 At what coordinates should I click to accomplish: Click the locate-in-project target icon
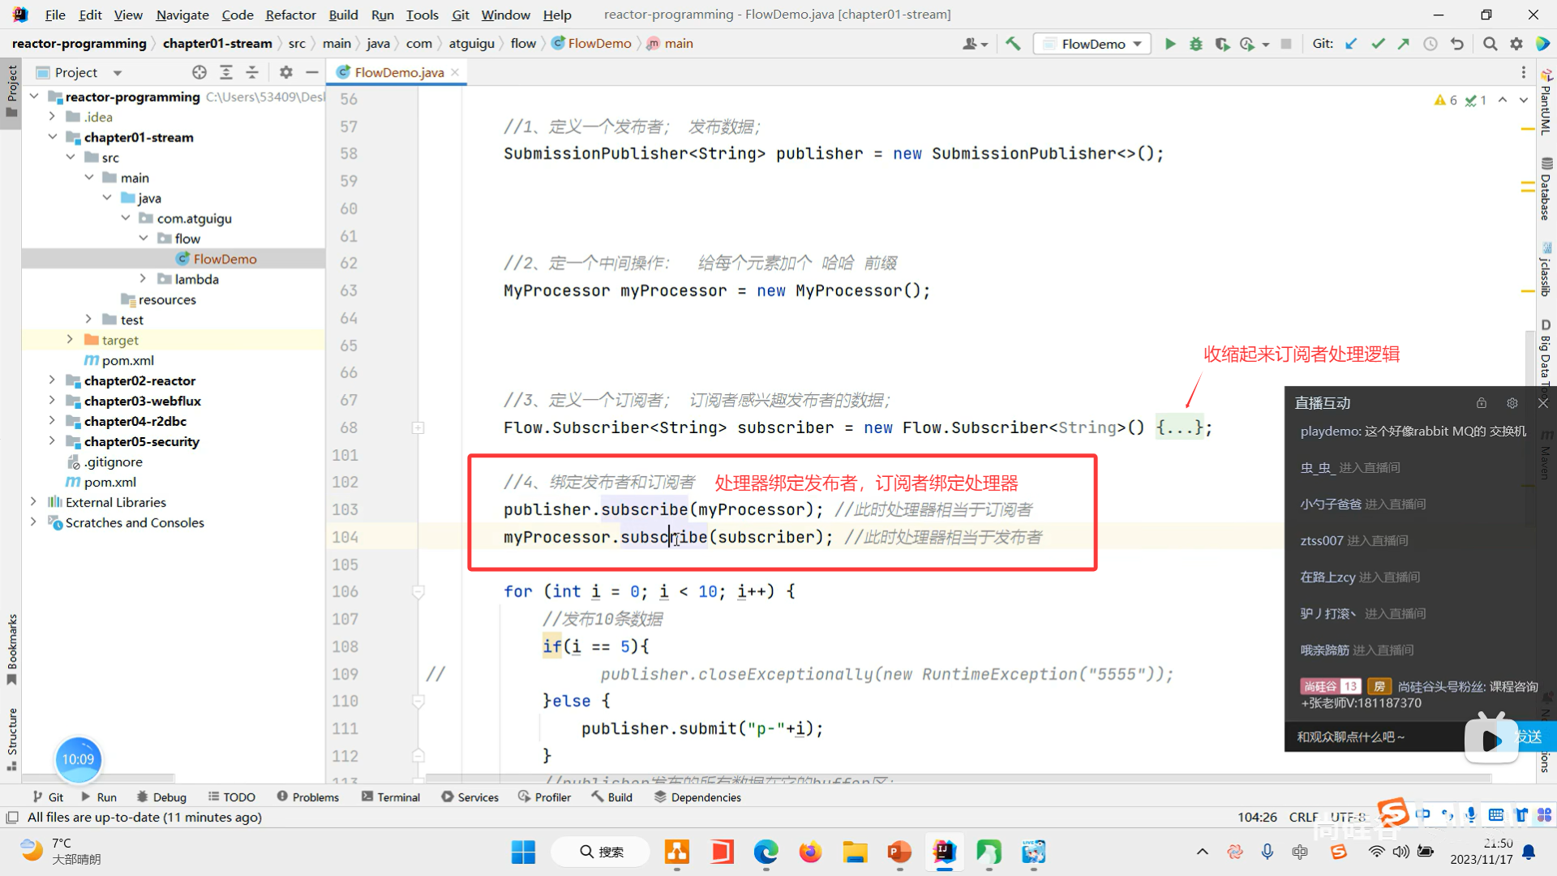pos(199,72)
